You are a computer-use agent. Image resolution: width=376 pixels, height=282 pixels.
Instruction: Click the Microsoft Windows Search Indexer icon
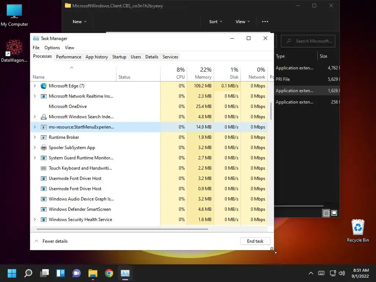point(43,116)
